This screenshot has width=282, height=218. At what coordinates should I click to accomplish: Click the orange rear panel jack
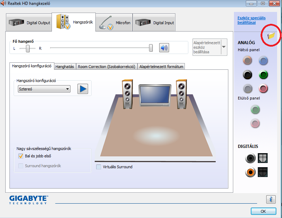pos(248,61)
